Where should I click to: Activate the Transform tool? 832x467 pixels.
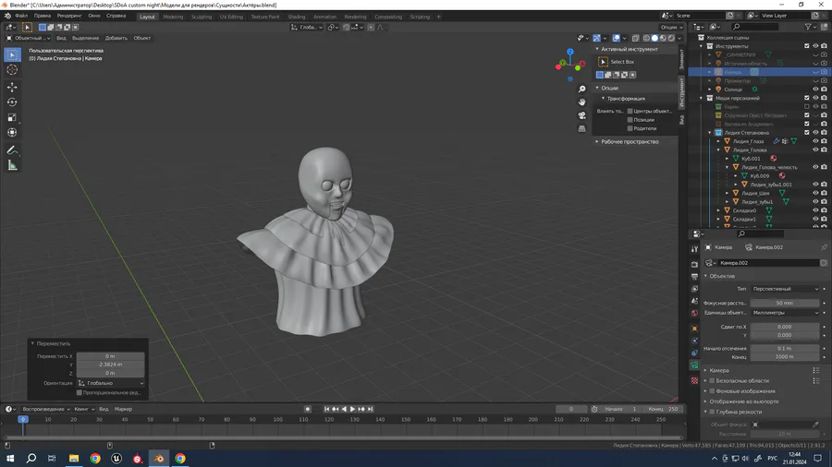(x=12, y=132)
